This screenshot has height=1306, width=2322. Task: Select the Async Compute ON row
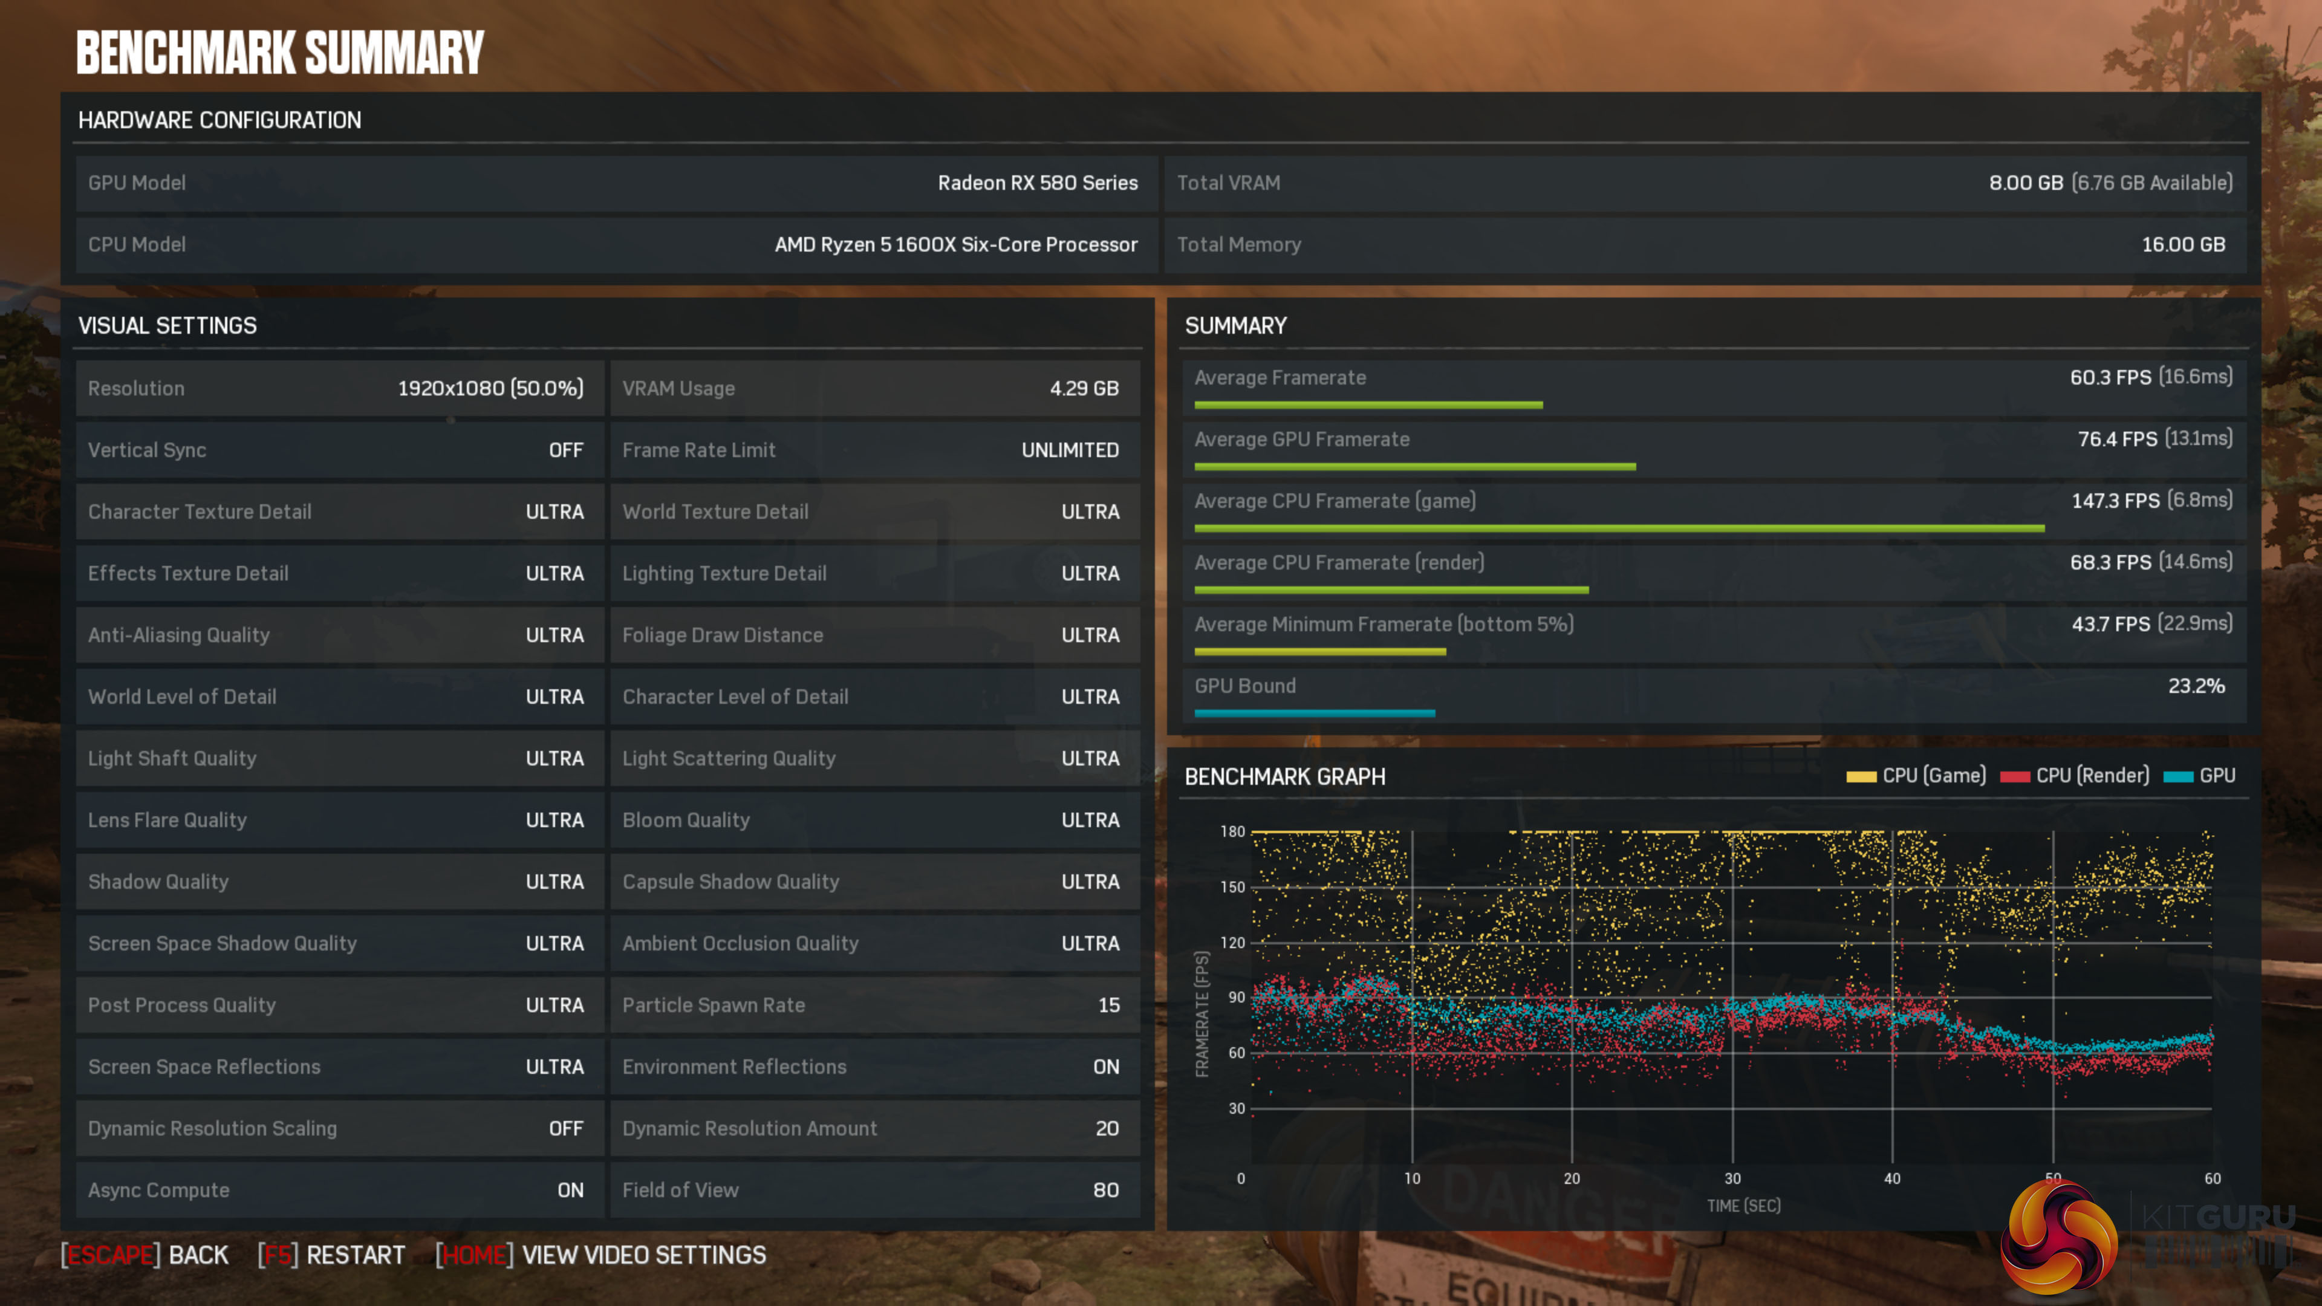[339, 1190]
